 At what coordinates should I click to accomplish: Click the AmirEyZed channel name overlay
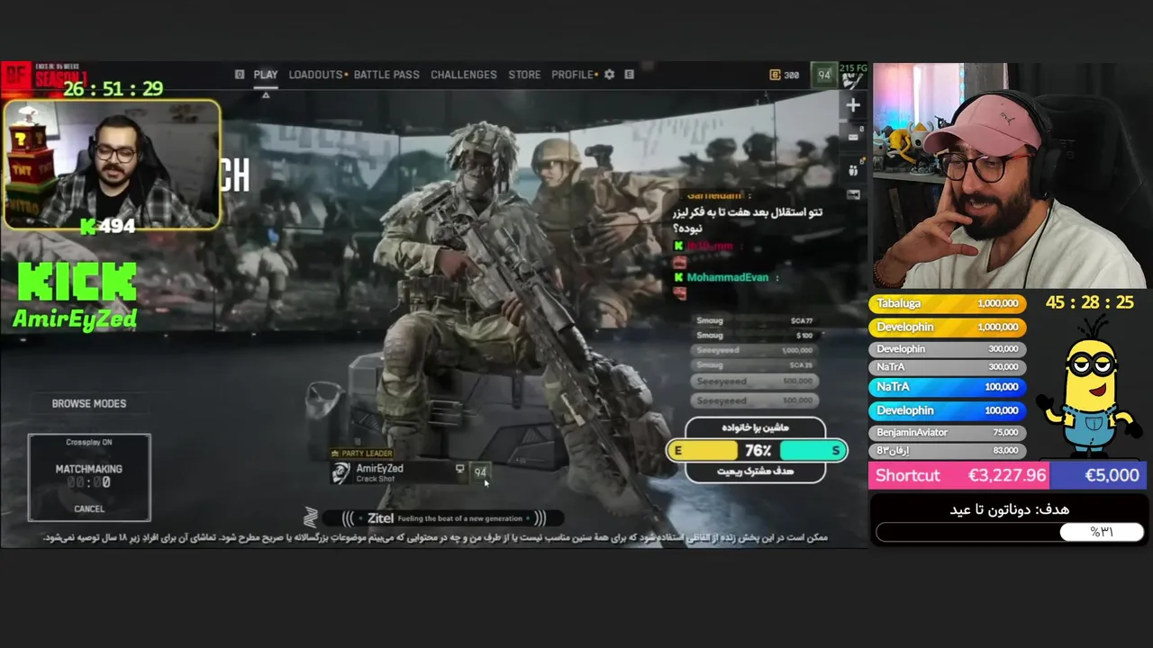75,319
